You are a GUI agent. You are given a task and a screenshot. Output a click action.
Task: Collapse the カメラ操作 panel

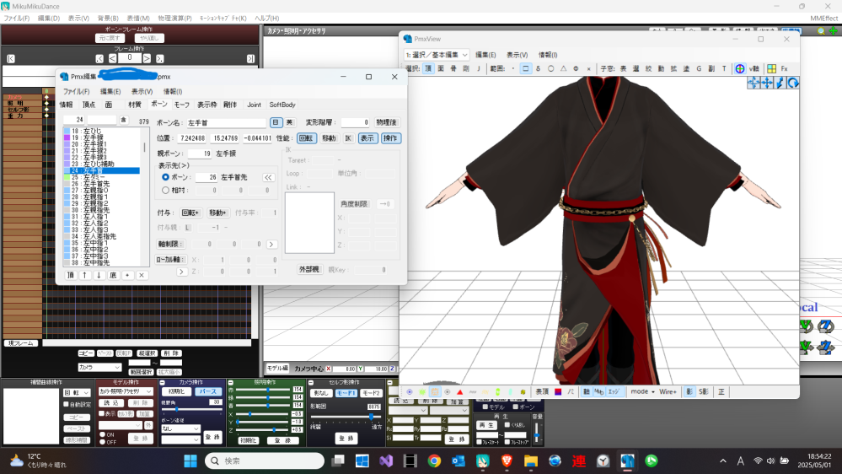coord(162,383)
